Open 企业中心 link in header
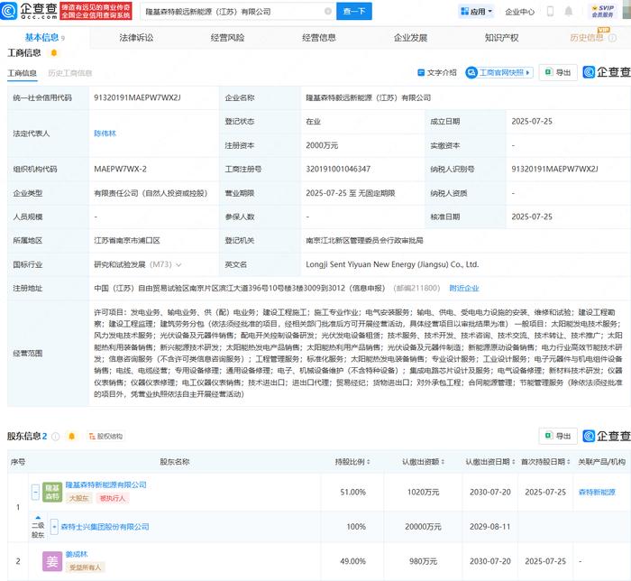 pyautogui.click(x=520, y=12)
